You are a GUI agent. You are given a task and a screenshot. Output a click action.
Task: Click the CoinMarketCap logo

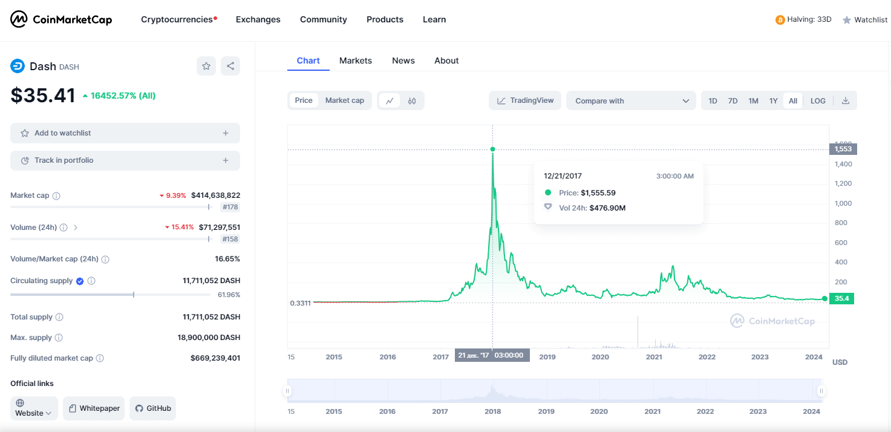point(61,19)
